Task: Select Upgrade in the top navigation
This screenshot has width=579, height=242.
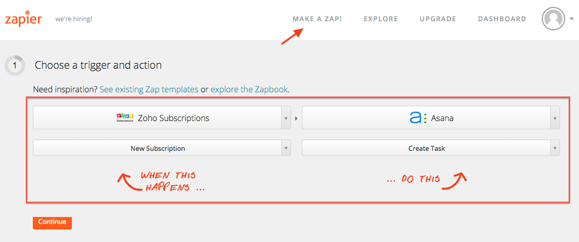Action: click(x=438, y=19)
